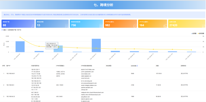Click the 最近一日跨境用户数 TOP10 section title
Viewport: 206px width, 102px height.
12,30
